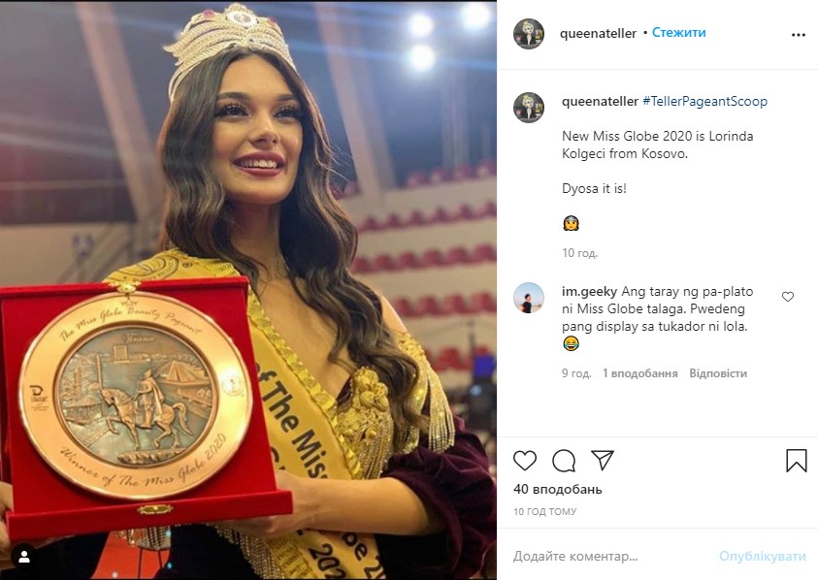Open im.geeky's profile picture
818x580 pixels.
pyautogui.click(x=529, y=298)
